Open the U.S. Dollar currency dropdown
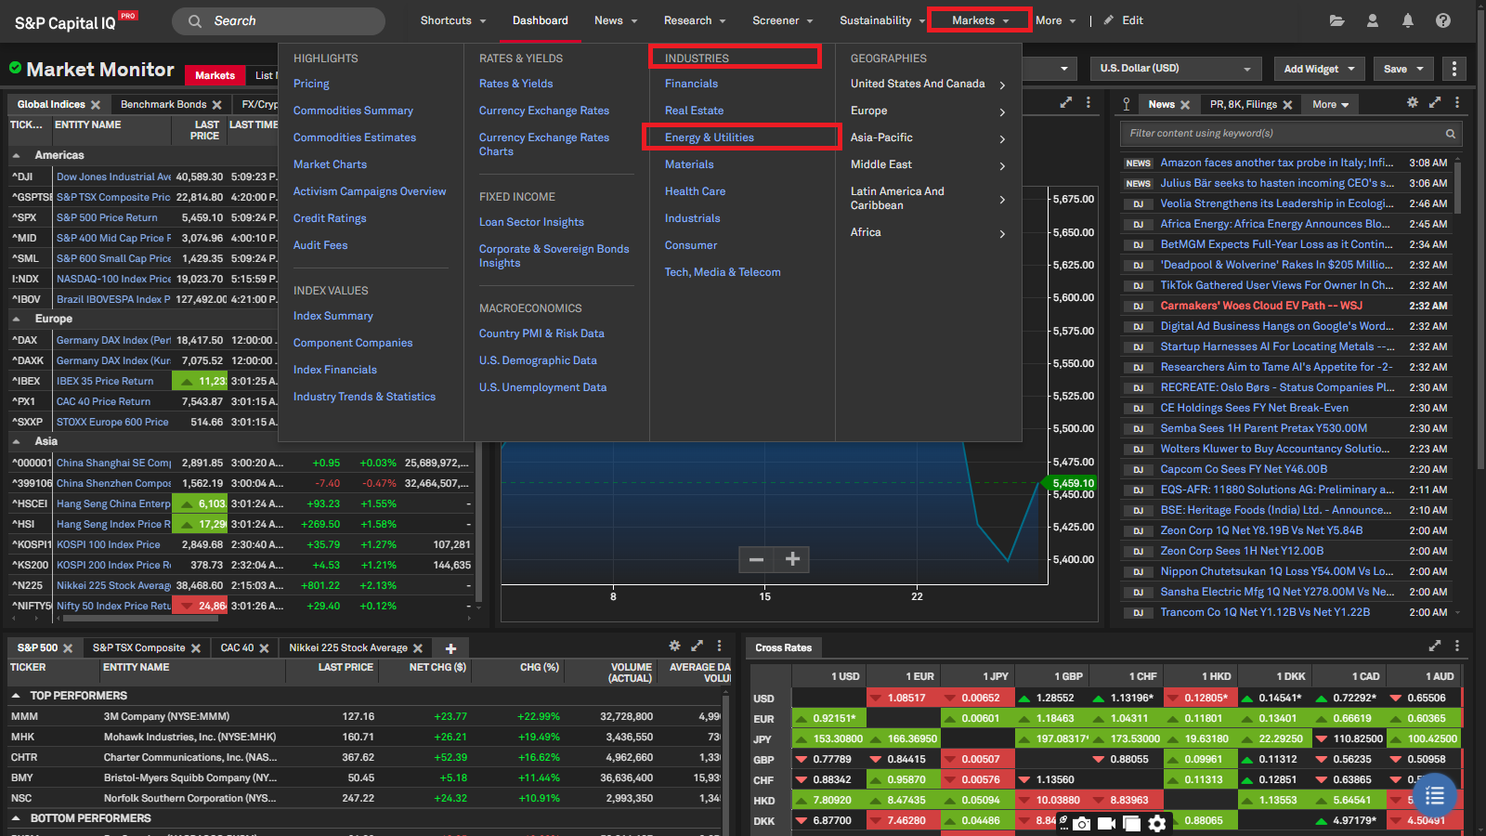Screen dimensions: 1486x836 click(x=1175, y=69)
